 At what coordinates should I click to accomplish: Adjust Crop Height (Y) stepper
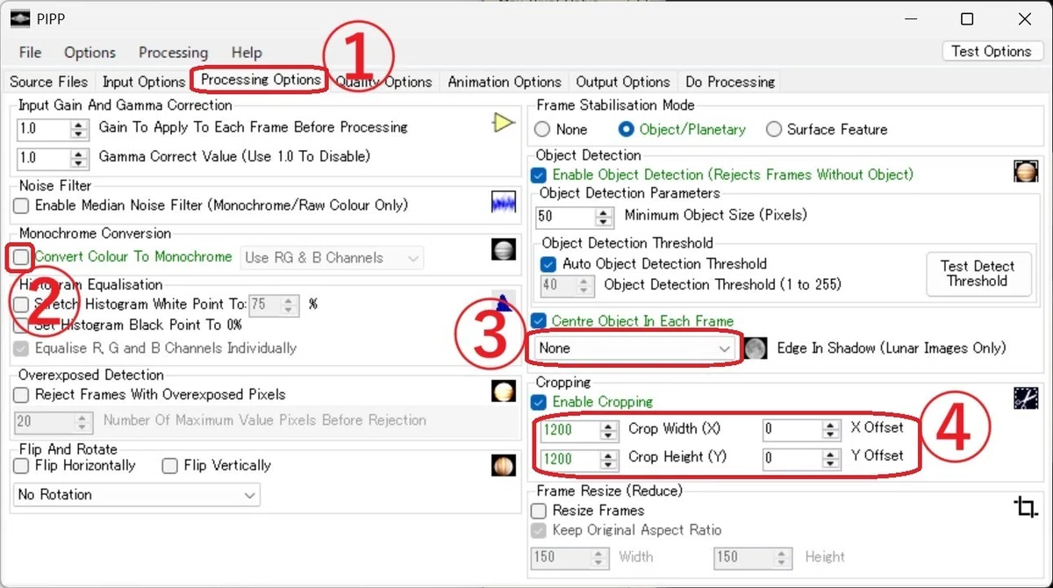pos(609,458)
